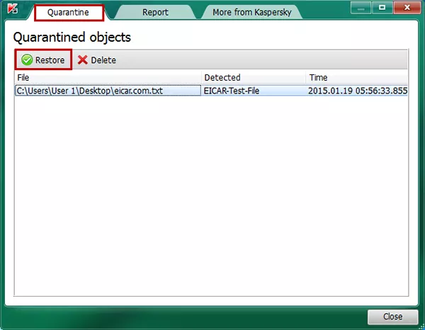Click the green checkmark Restore icon

click(x=27, y=60)
